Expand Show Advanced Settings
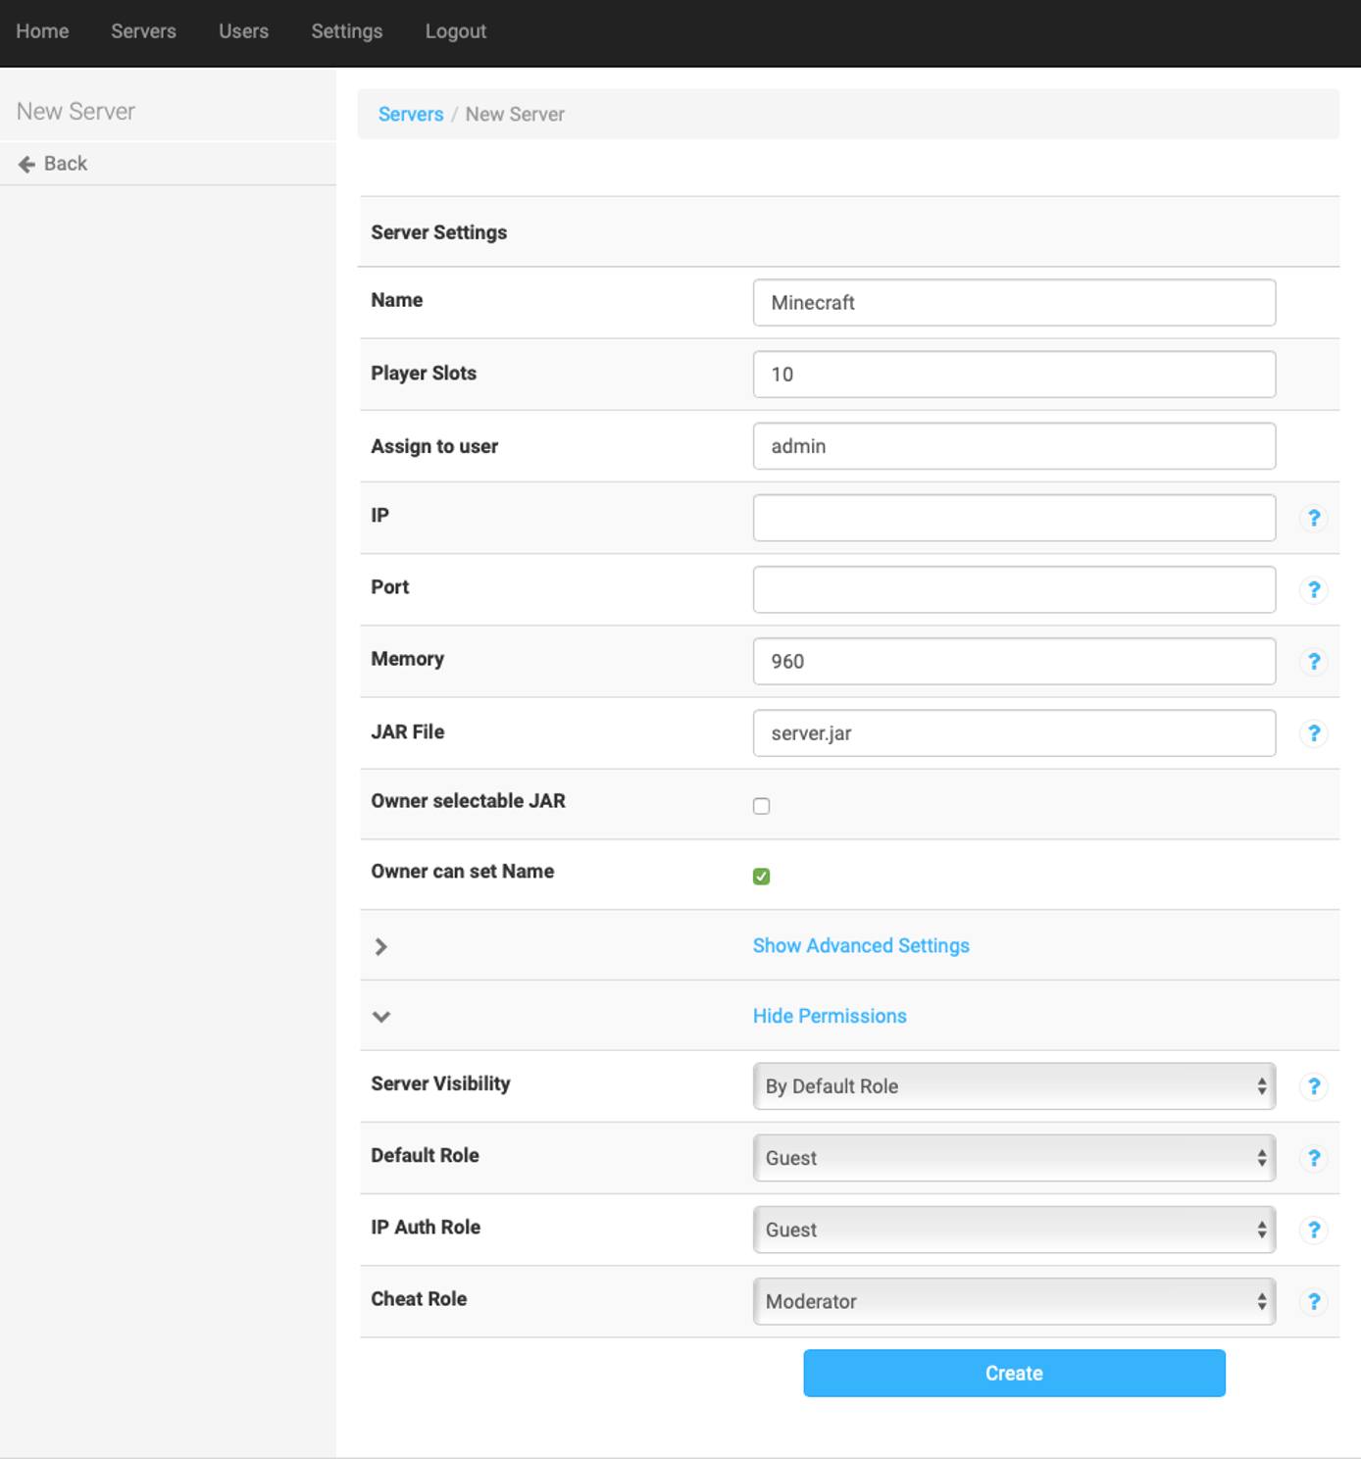 coord(860,945)
